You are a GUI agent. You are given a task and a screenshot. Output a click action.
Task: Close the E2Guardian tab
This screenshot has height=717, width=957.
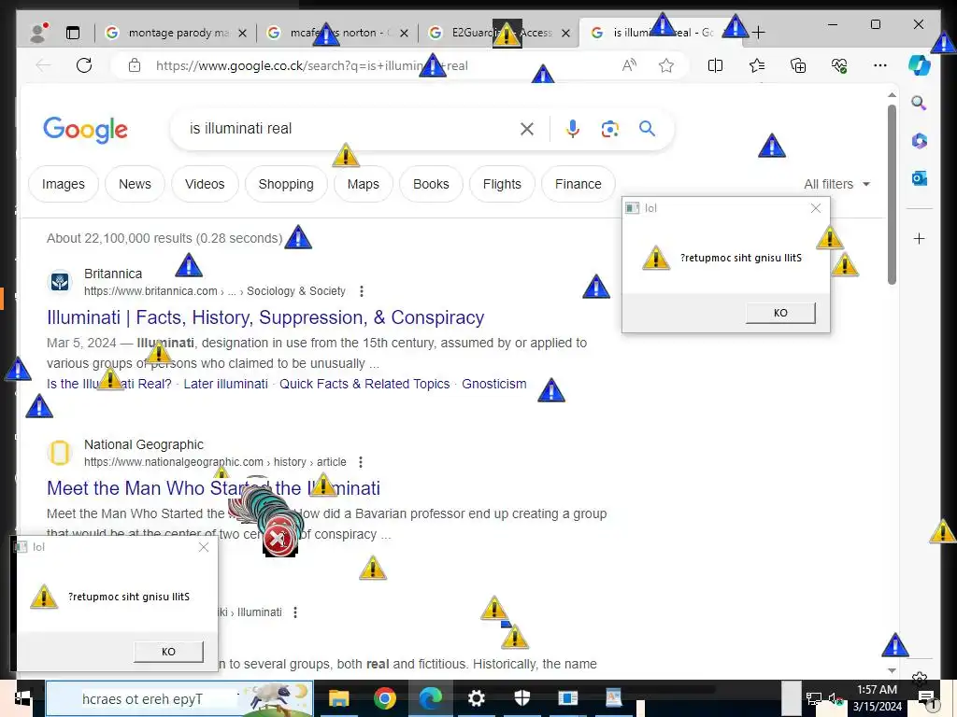(565, 33)
